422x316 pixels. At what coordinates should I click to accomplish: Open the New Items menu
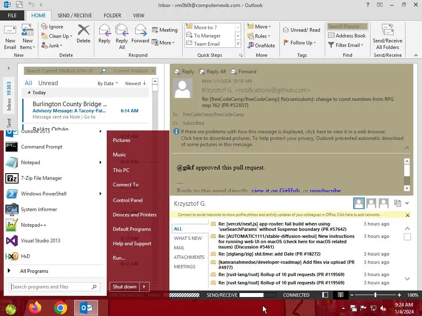(x=28, y=37)
